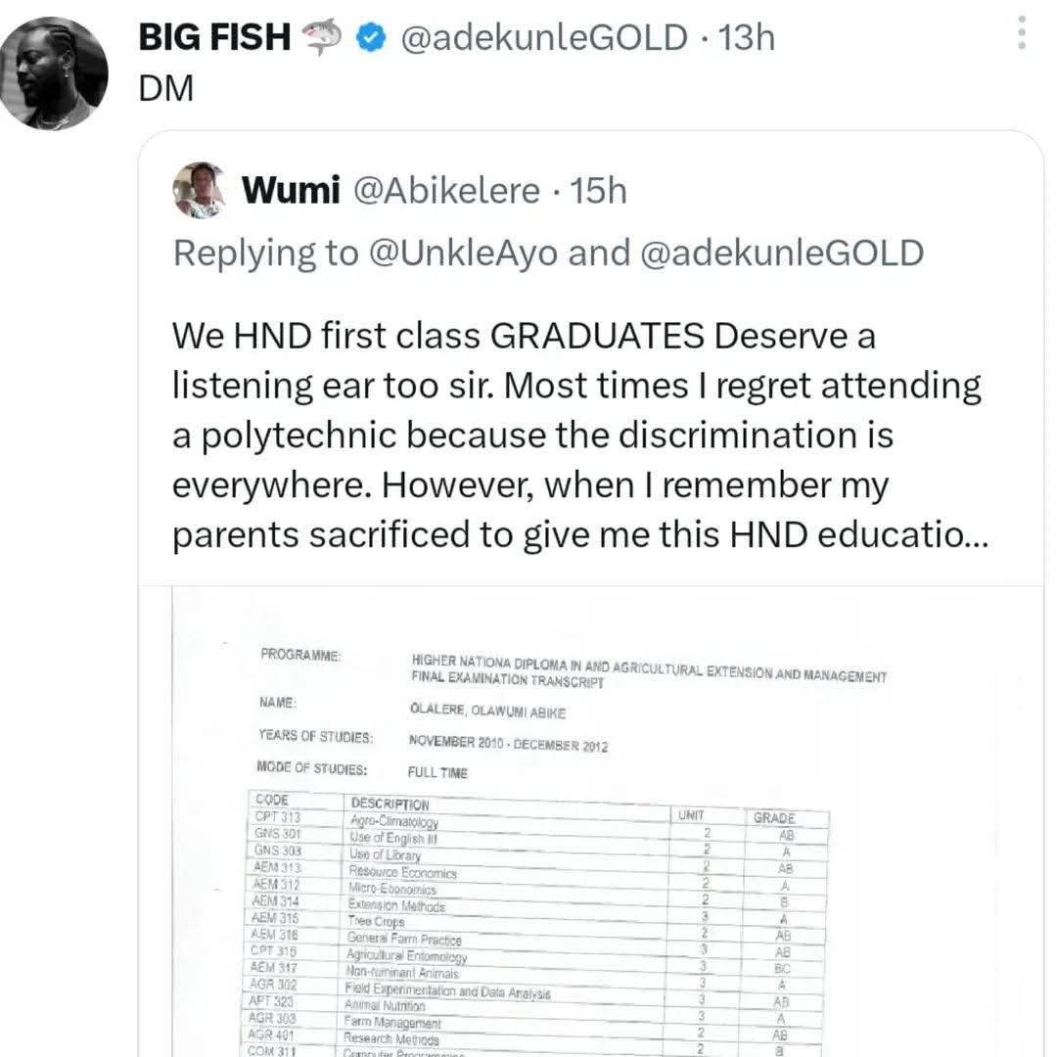Click the 15h timestamp on quoted tweet
Viewport: 1057px width, 1057px height.
click(598, 191)
